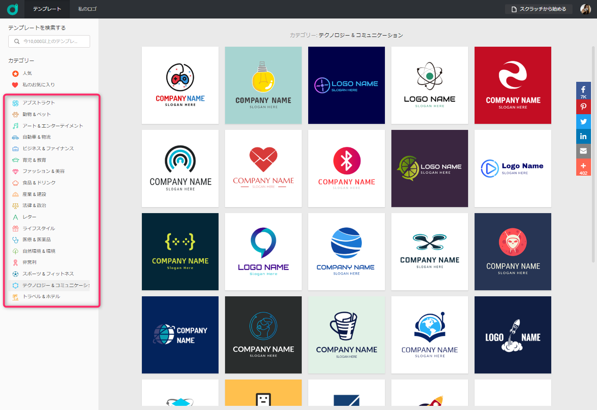The height and width of the screenshot is (410, 597).
Task: Select トラベル & ホテル palm tree icon
Action: click(15, 296)
